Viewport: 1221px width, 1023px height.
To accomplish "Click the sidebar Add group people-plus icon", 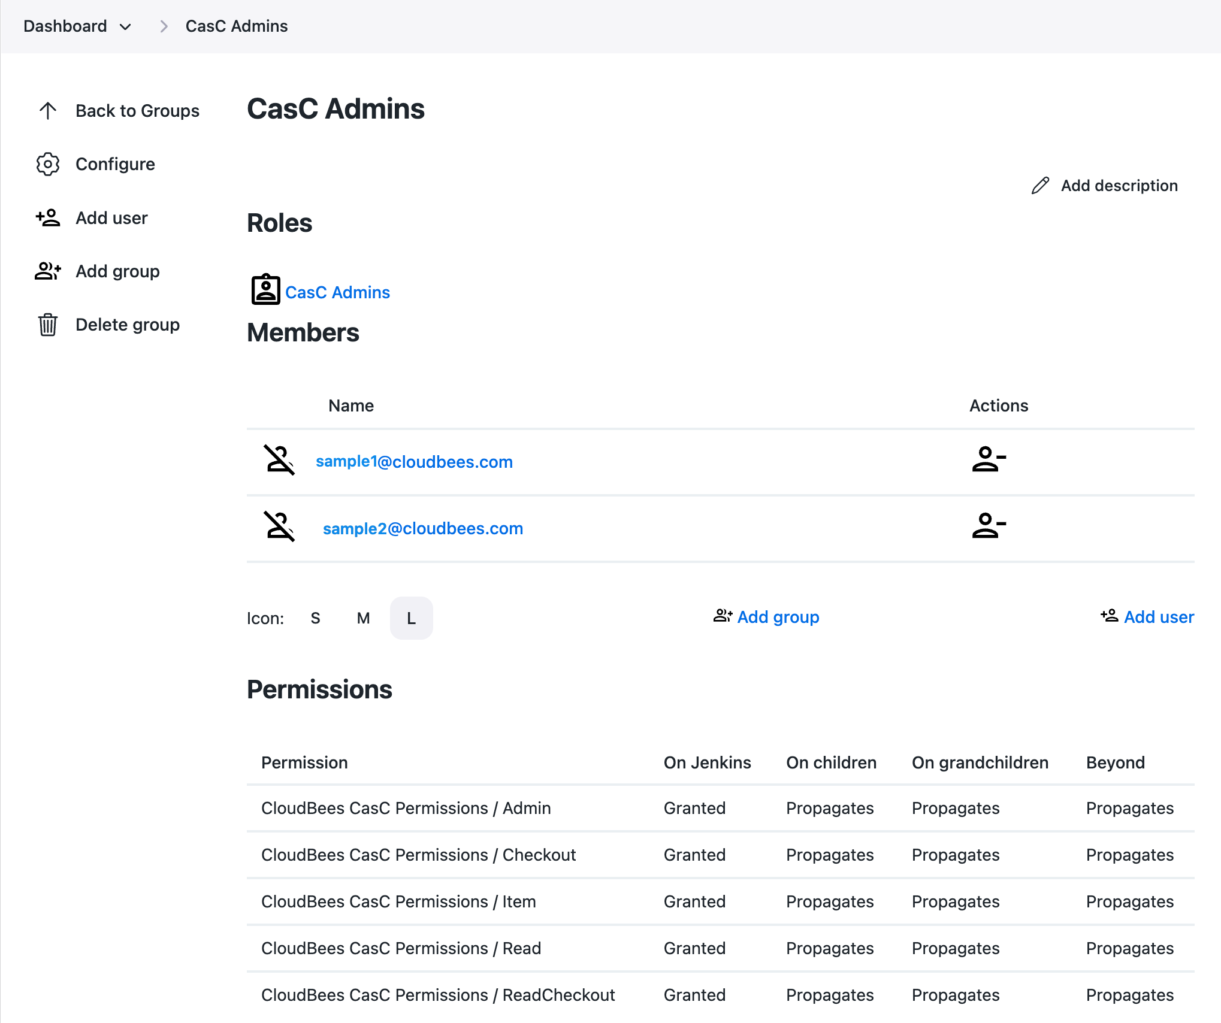I will click(x=48, y=271).
